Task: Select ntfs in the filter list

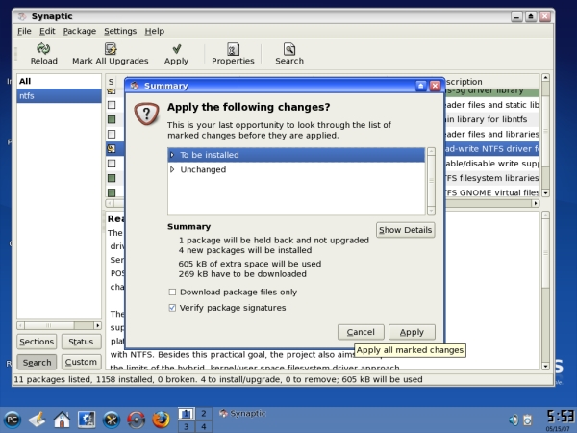Action: pyautogui.click(x=59, y=95)
